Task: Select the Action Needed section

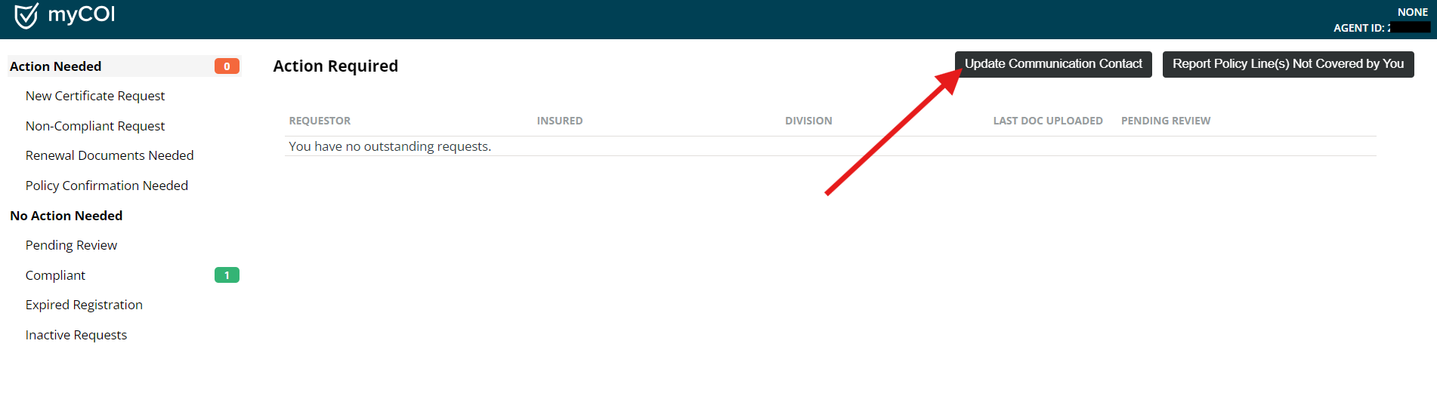Action: click(x=56, y=66)
